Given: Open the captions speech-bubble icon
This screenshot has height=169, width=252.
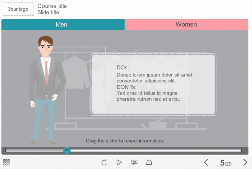Looking at the screenshot, I should [134, 163].
